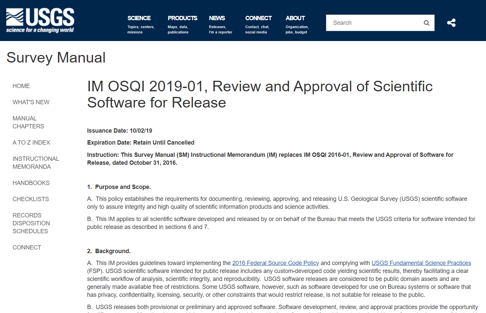This screenshot has height=313, width=486.
Task: Click the search magnifier icon
Action: tap(426, 23)
